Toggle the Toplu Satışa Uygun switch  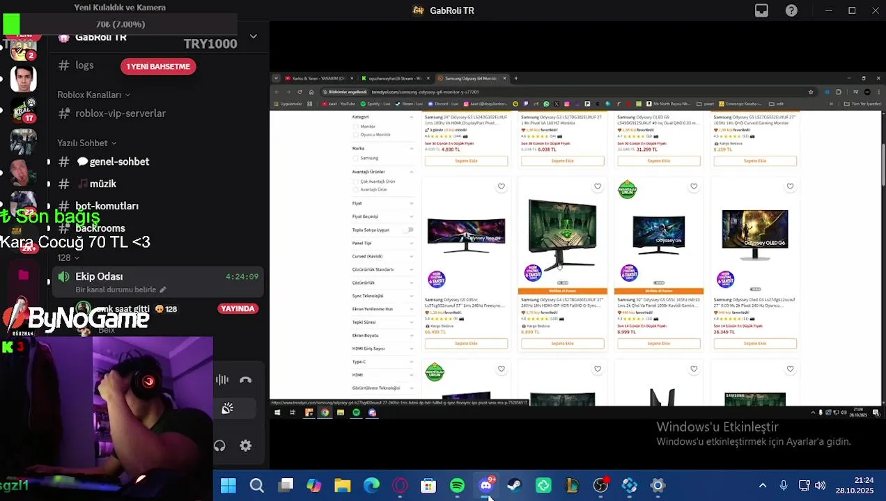pos(409,230)
